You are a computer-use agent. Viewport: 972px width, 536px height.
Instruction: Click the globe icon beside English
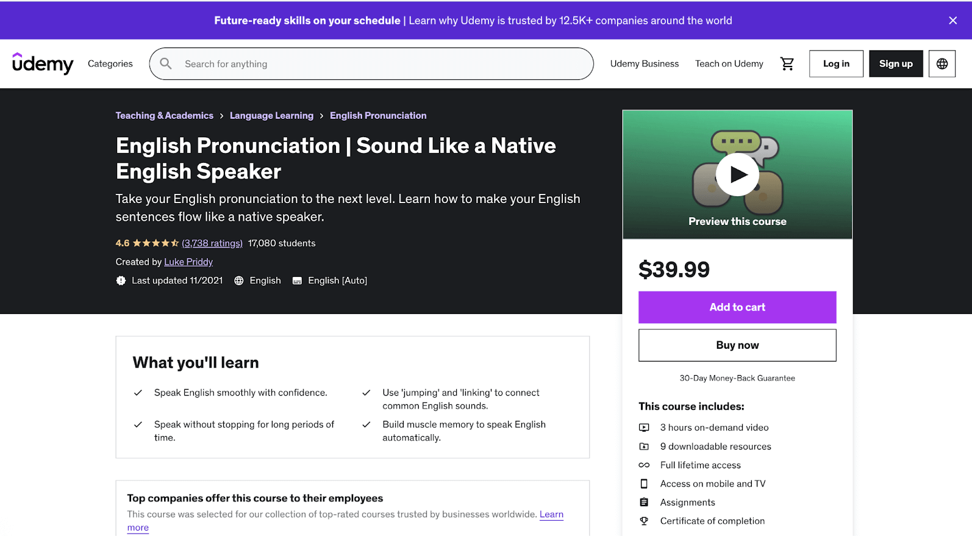coord(239,281)
